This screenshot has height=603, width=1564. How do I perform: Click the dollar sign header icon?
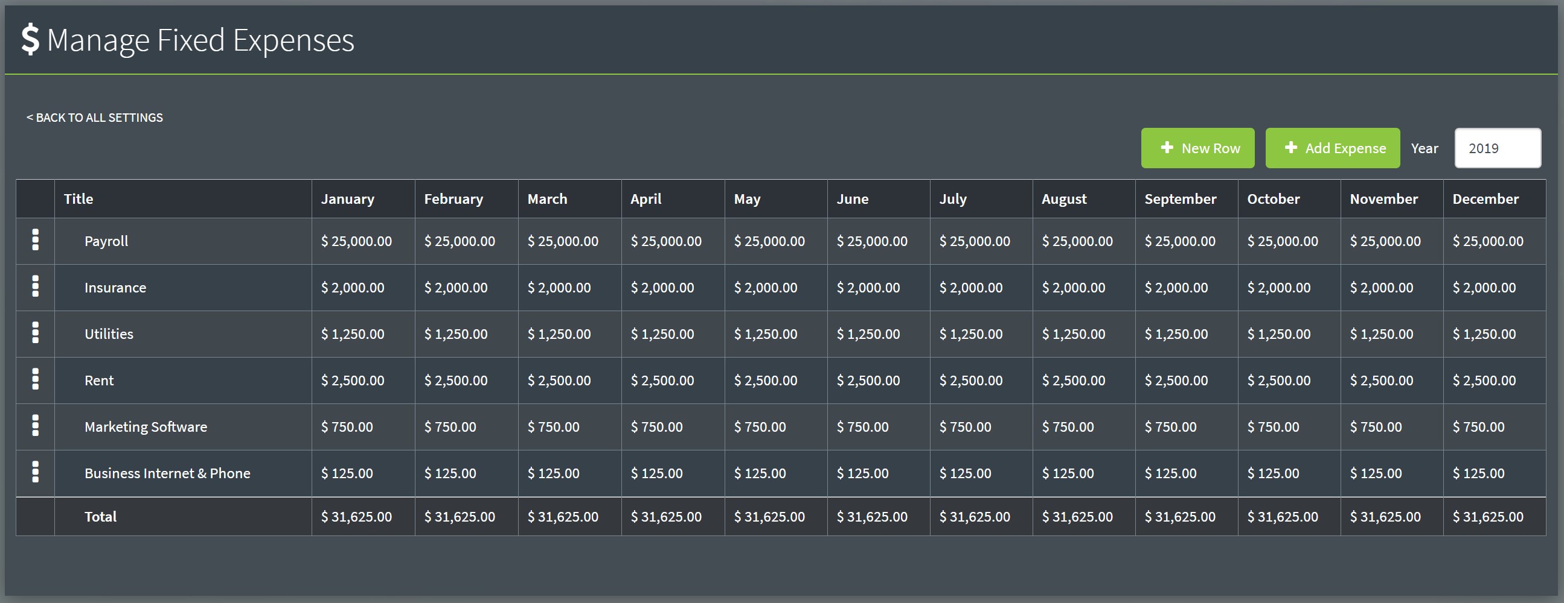click(30, 40)
